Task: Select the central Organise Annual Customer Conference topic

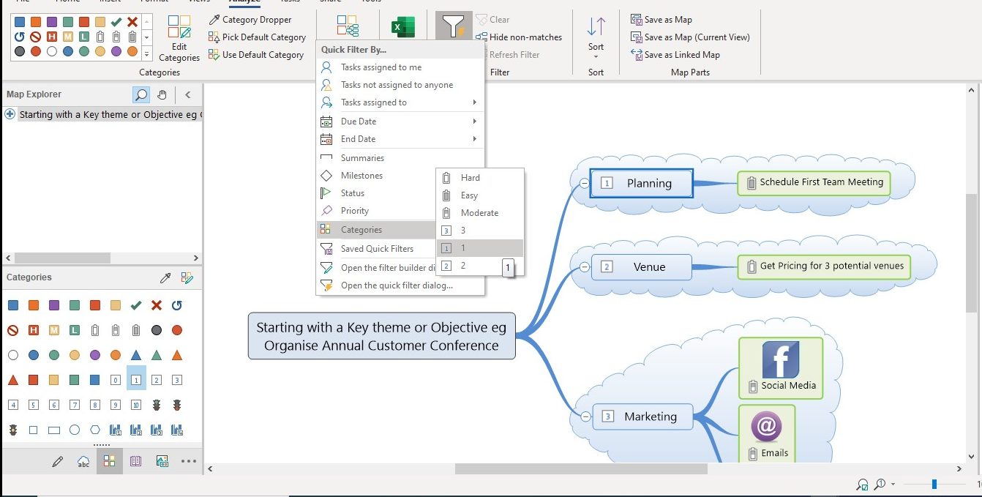Action: 381,337
